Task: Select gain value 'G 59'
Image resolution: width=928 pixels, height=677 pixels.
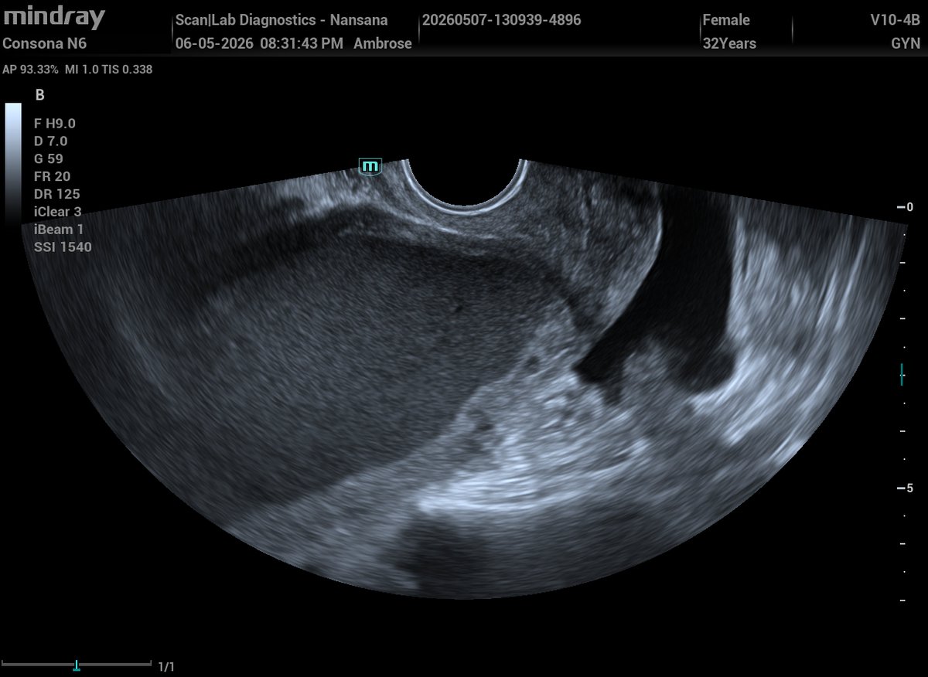Action: [49, 158]
